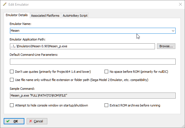
Task: Click the Emulator Name label
Action: 20,24
